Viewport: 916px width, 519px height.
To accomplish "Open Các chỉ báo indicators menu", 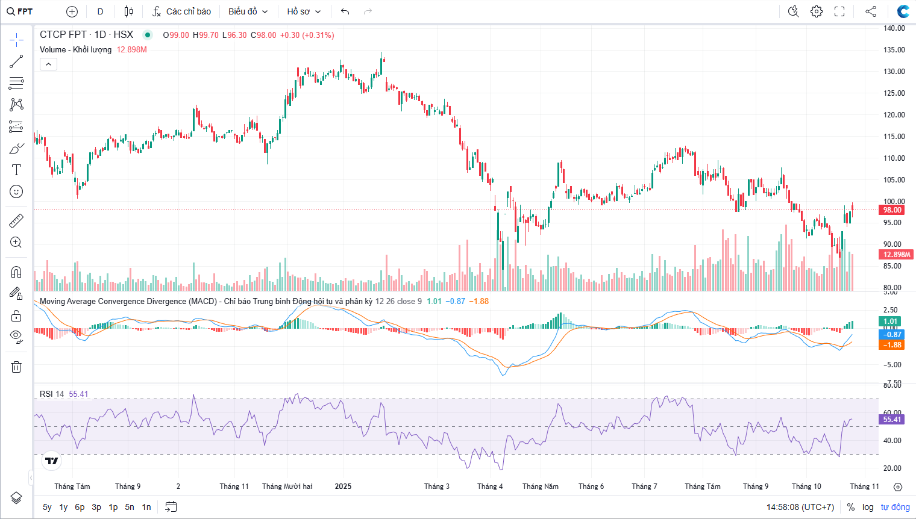I will pyautogui.click(x=181, y=11).
